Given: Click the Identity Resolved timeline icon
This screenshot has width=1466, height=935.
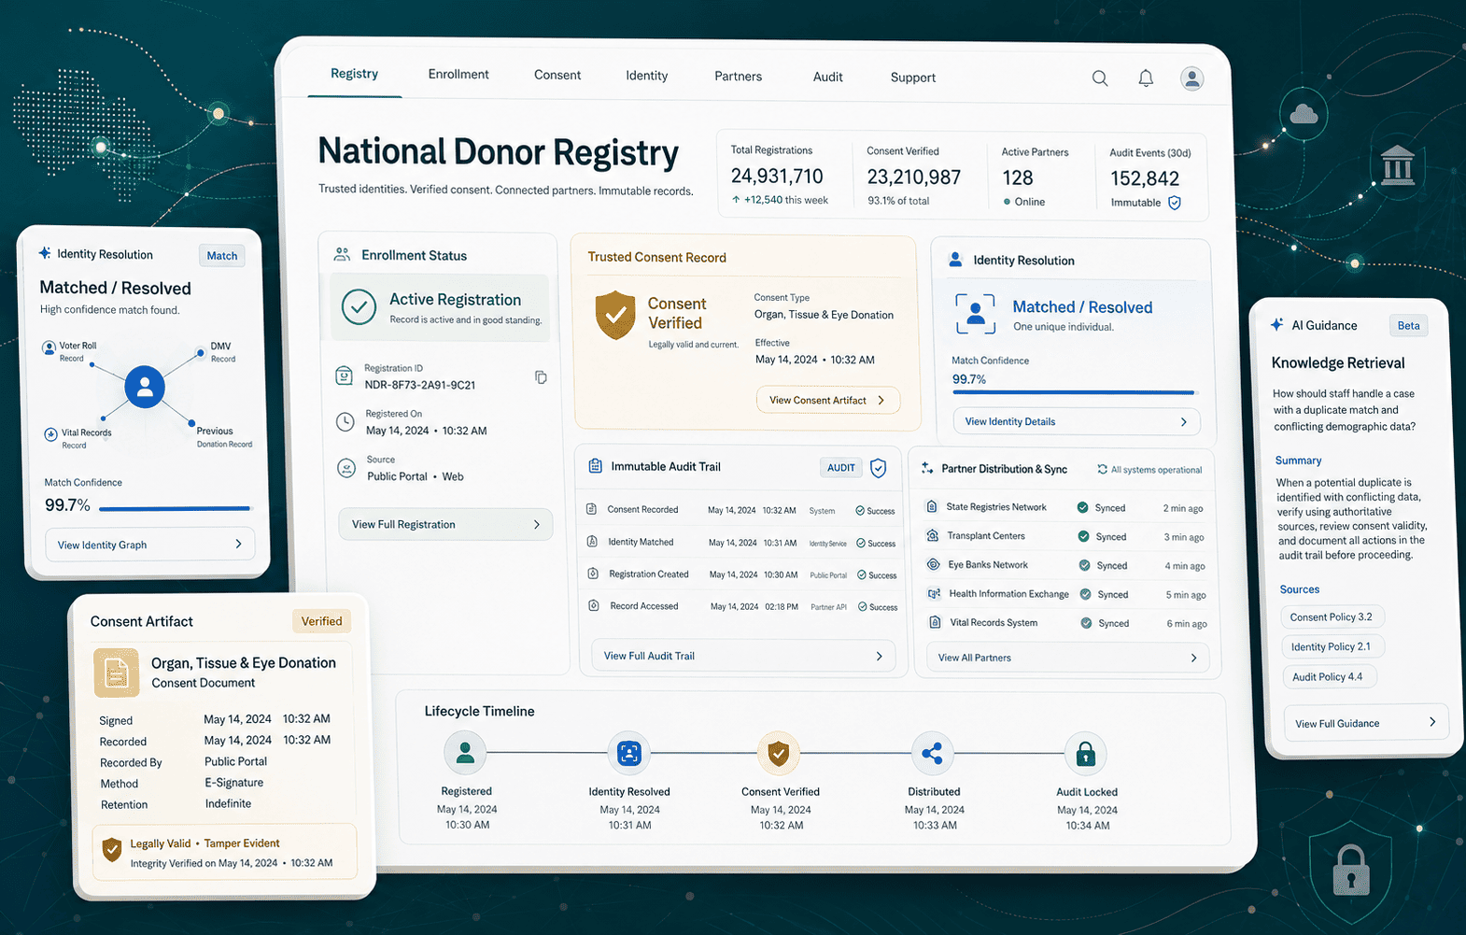Looking at the screenshot, I should [x=629, y=753].
